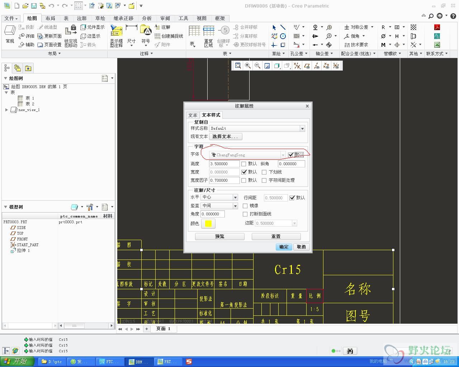This screenshot has height=367, width=459.
Task: Enable the 镜像 mirror checkbox
Action: coord(245,206)
